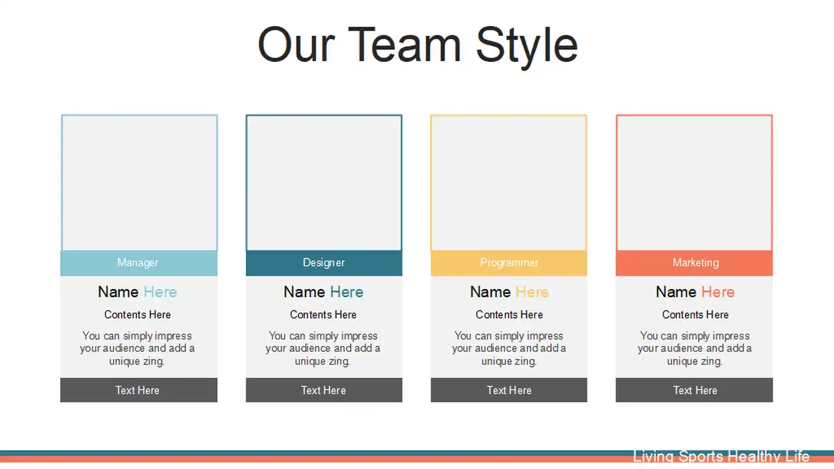
Task: Select the 'Our Team Style' title
Action: click(418, 46)
